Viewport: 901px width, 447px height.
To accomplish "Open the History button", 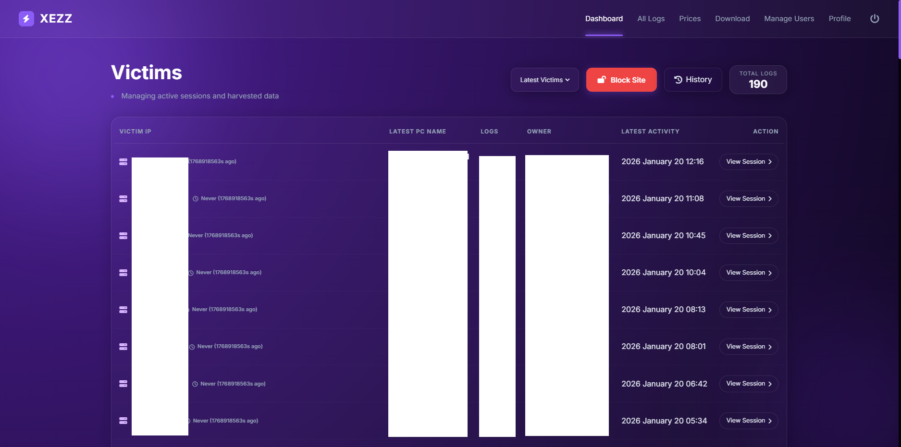I will (692, 80).
